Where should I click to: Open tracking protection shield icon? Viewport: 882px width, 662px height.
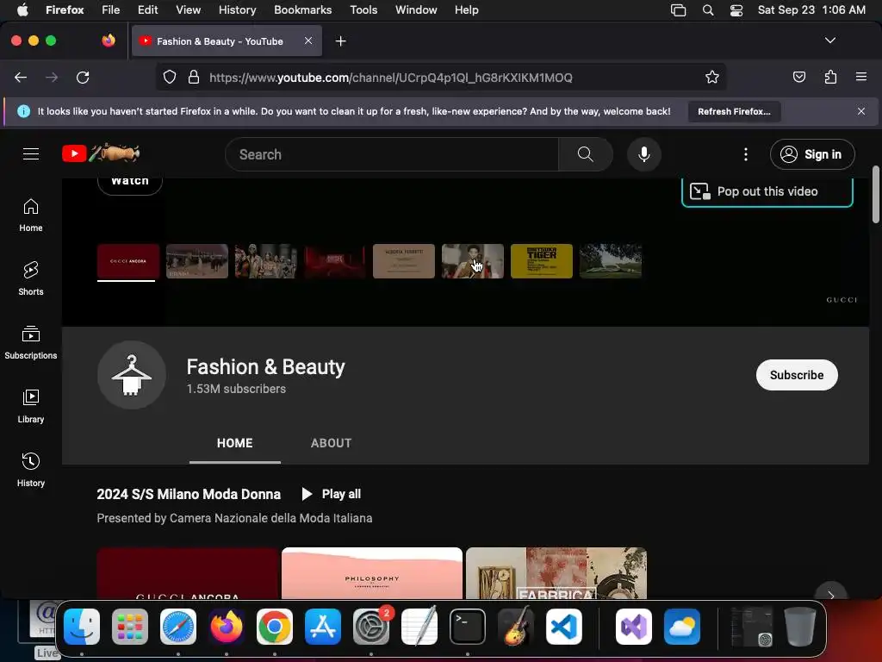(x=170, y=77)
